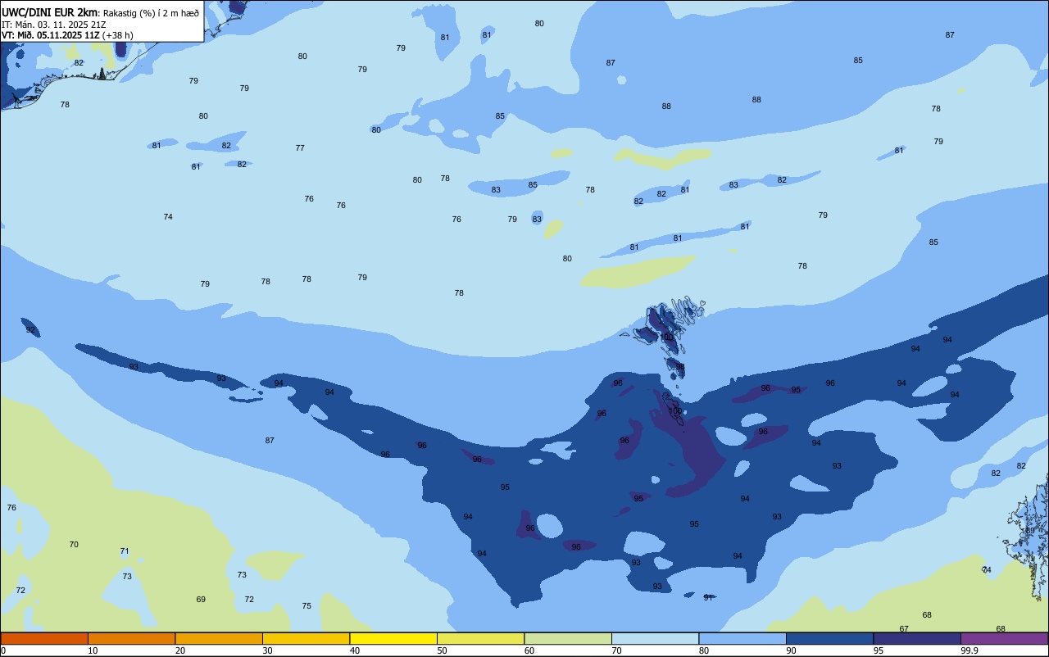This screenshot has height=657, width=1049.
Task: Click the humidity value 98 on the islands
Action: [679, 367]
